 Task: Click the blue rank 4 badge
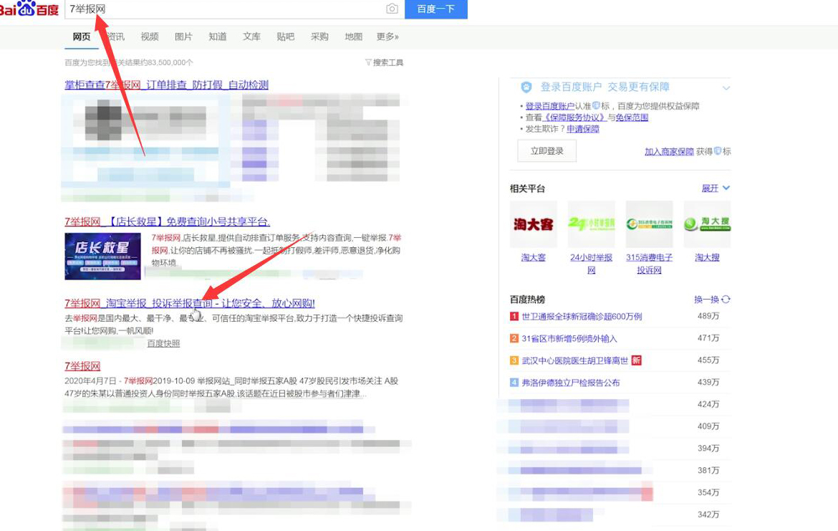pos(514,383)
